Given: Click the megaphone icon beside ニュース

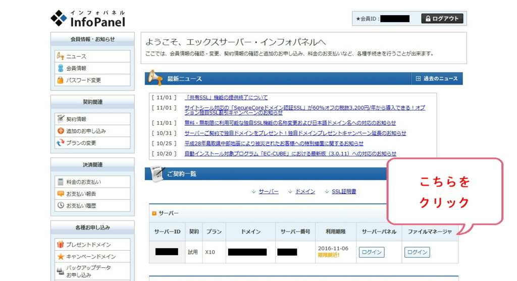Looking at the screenshot, I should [61, 56].
